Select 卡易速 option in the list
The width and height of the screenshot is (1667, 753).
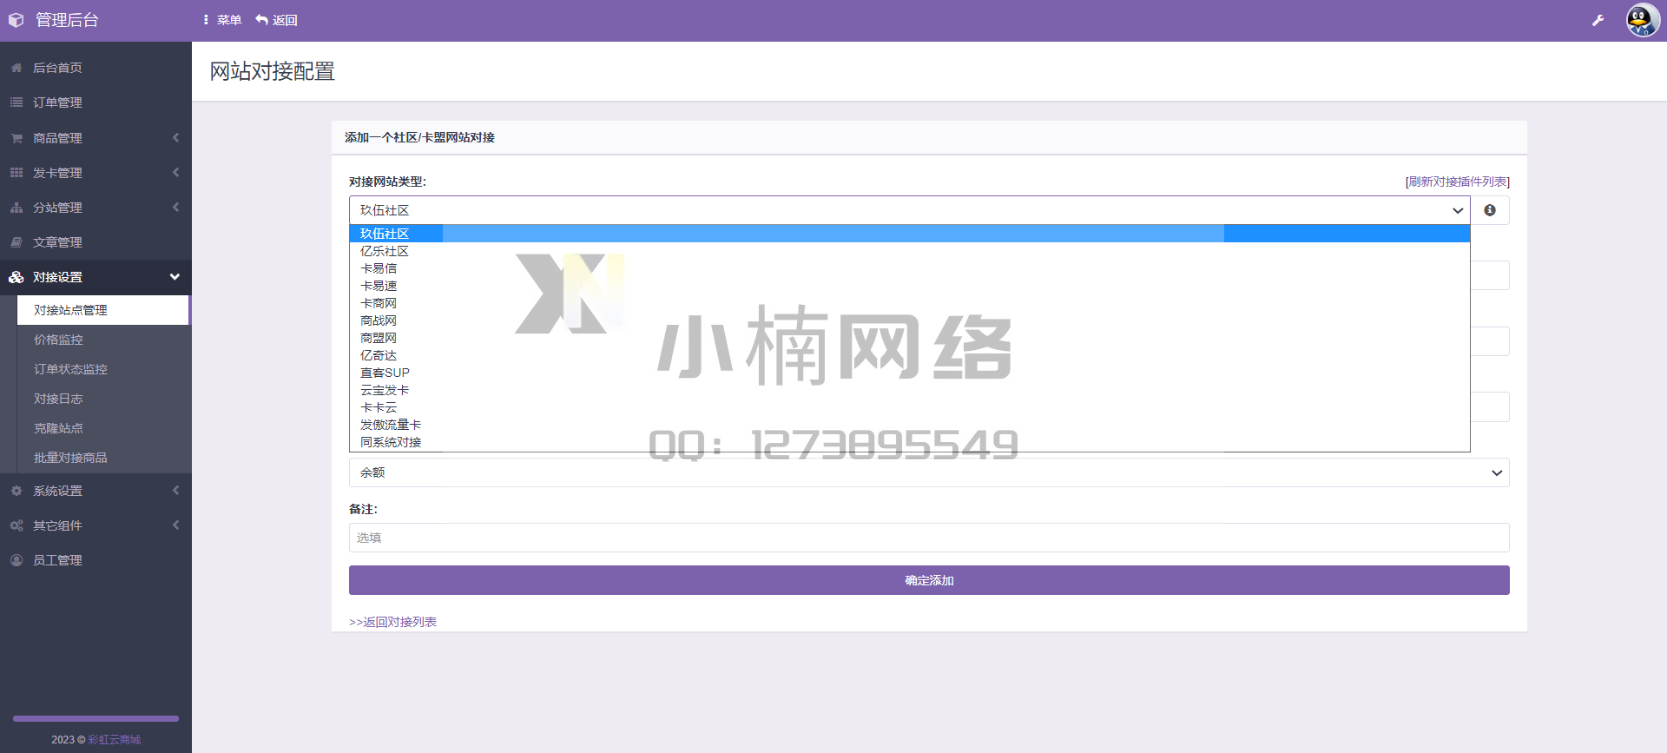click(909, 286)
